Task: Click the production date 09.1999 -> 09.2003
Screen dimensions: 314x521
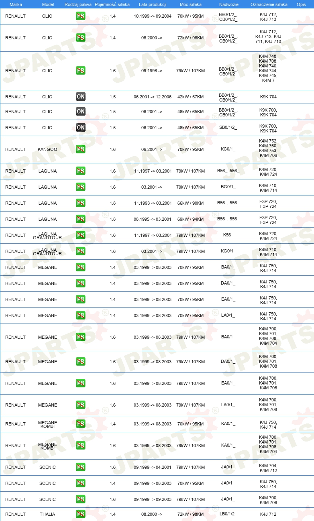Action: click(153, 499)
